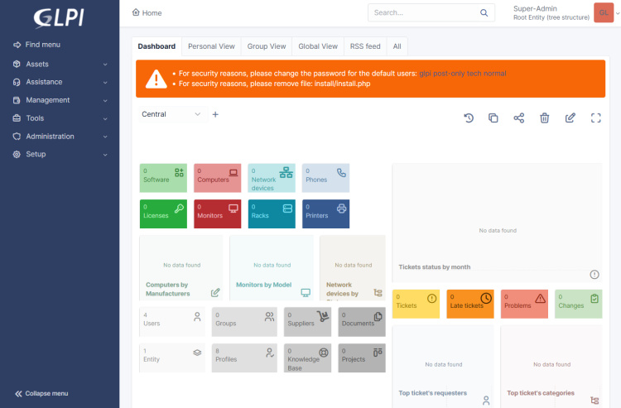
Task: Open the Central dashboard dropdown
Action: coord(171,114)
